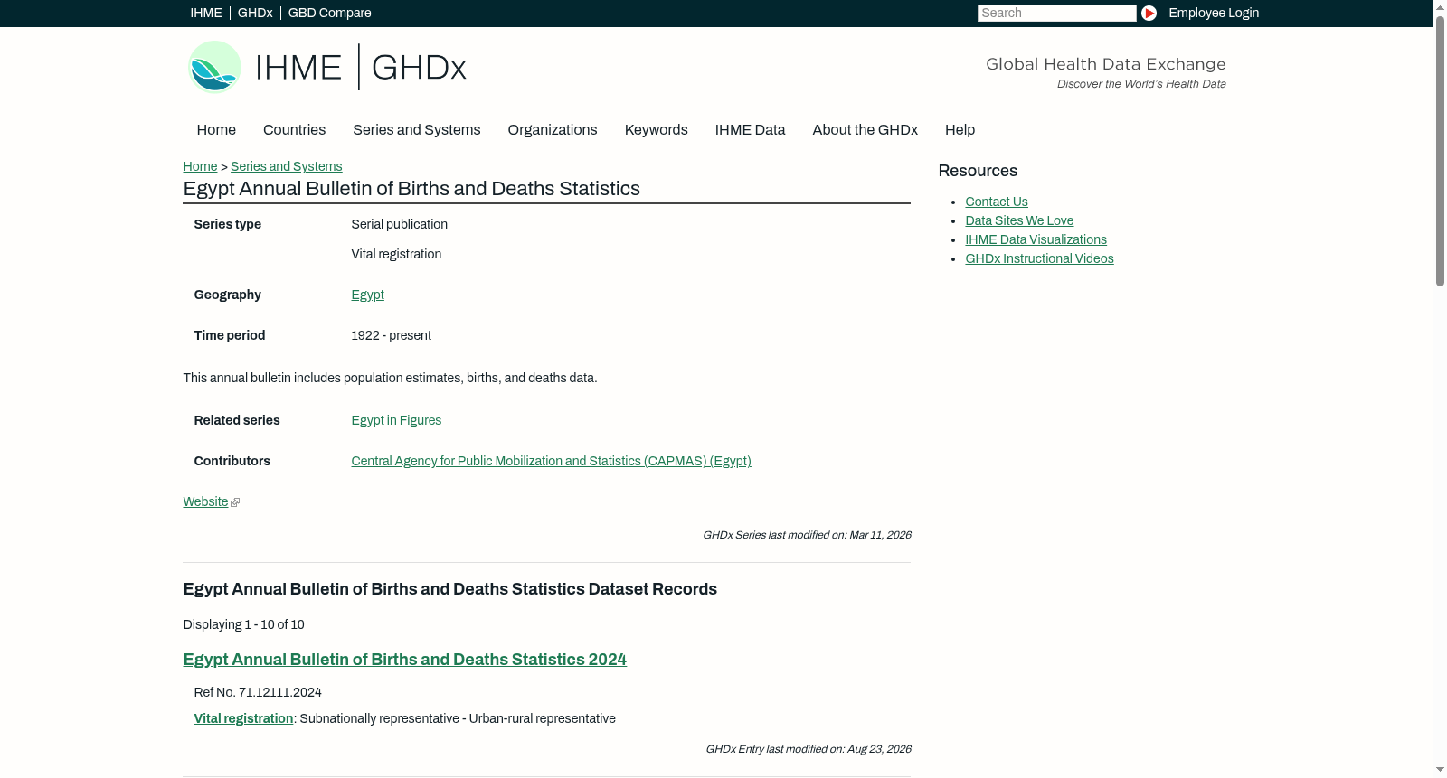Go to the Home menu item

coord(216,129)
